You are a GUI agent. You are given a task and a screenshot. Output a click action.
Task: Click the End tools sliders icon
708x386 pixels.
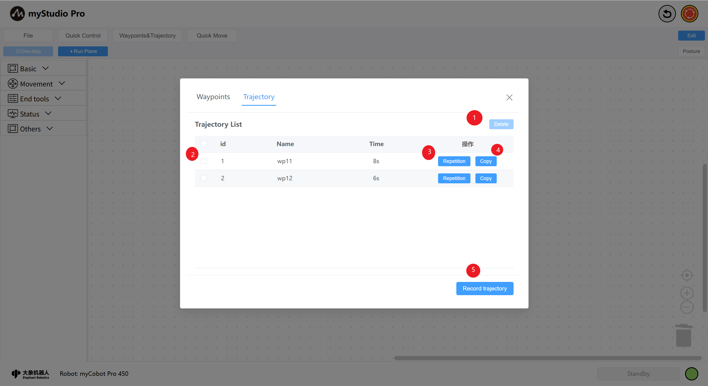(13, 99)
